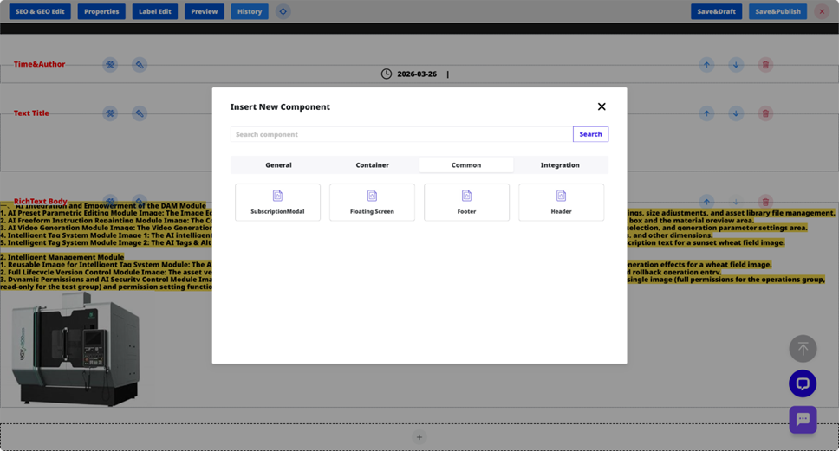Select the Common tab
839x451 pixels.
tap(466, 165)
